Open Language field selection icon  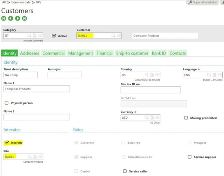coord(209,75)
